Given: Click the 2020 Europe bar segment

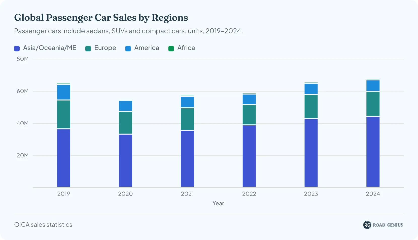Looking at the screenshot, I should point(125,123).
